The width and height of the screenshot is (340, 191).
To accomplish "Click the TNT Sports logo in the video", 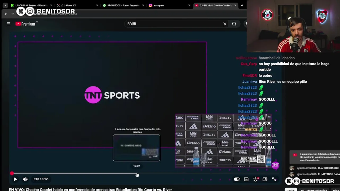I will [x=112, y=95].
